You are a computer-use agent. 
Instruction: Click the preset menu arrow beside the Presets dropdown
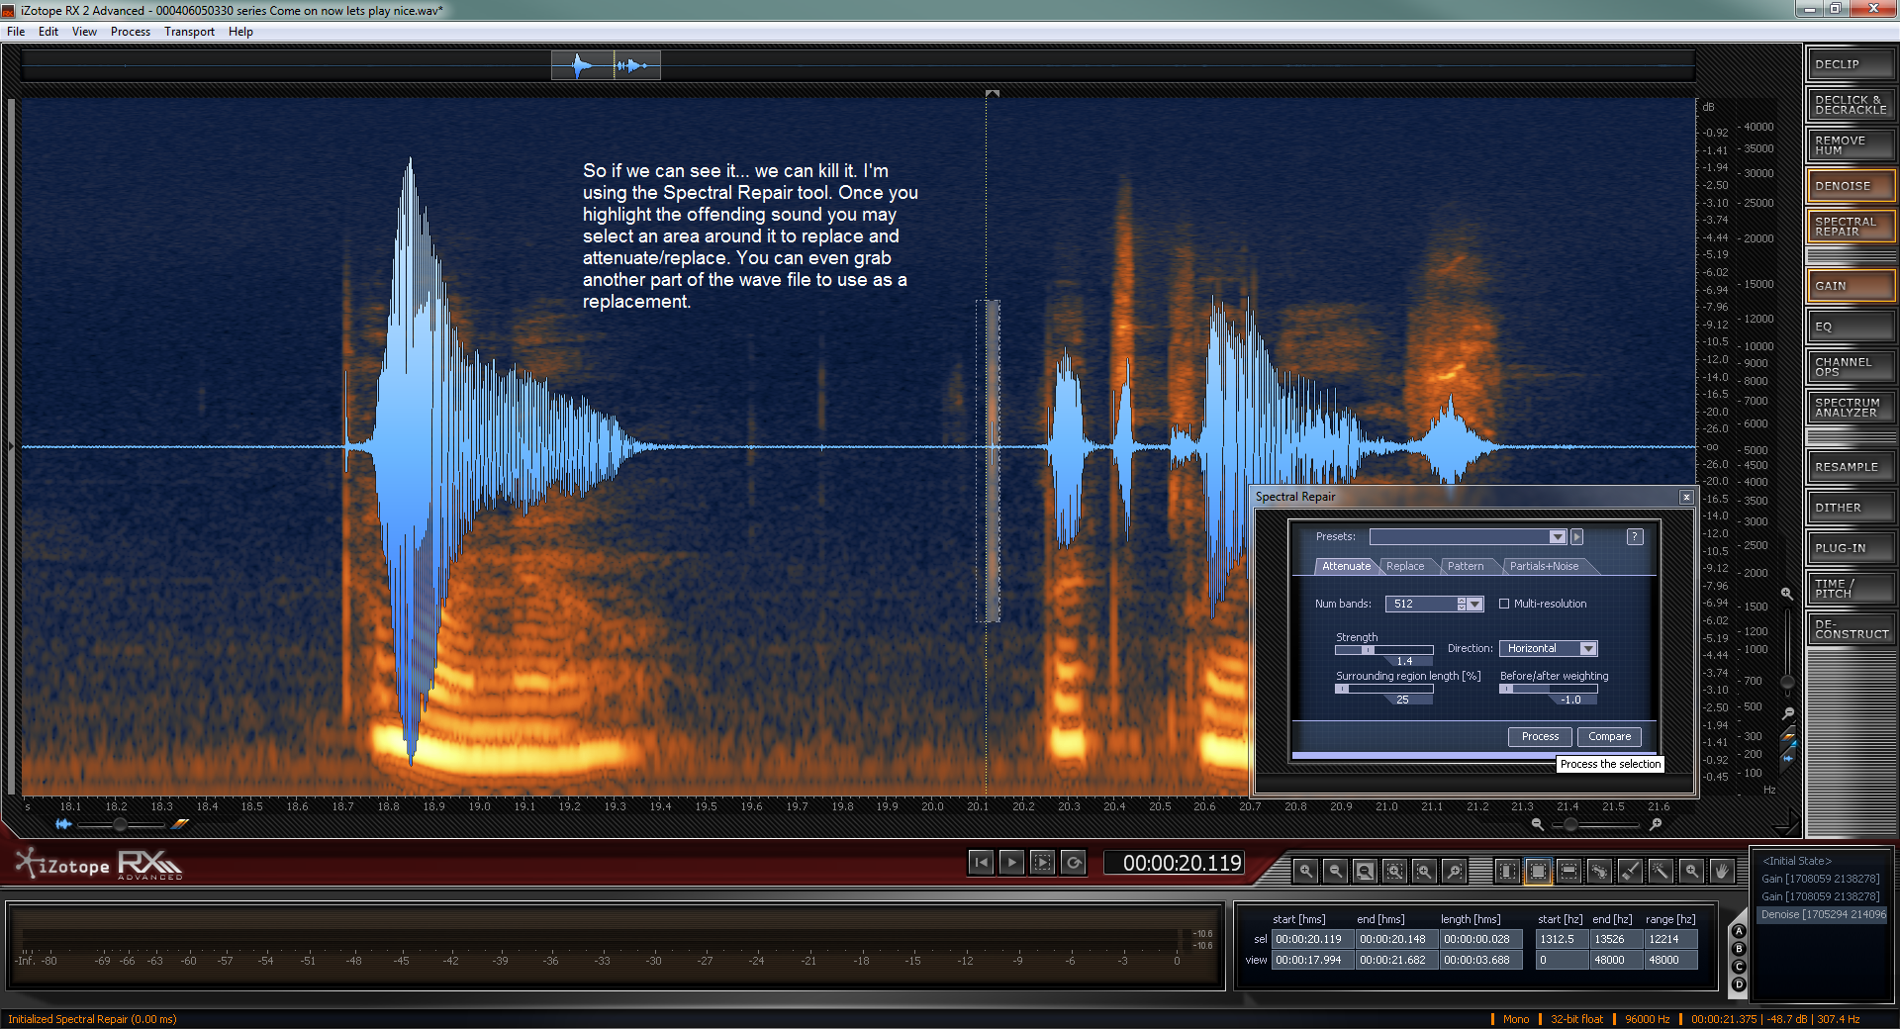[x=1577, y=536]
